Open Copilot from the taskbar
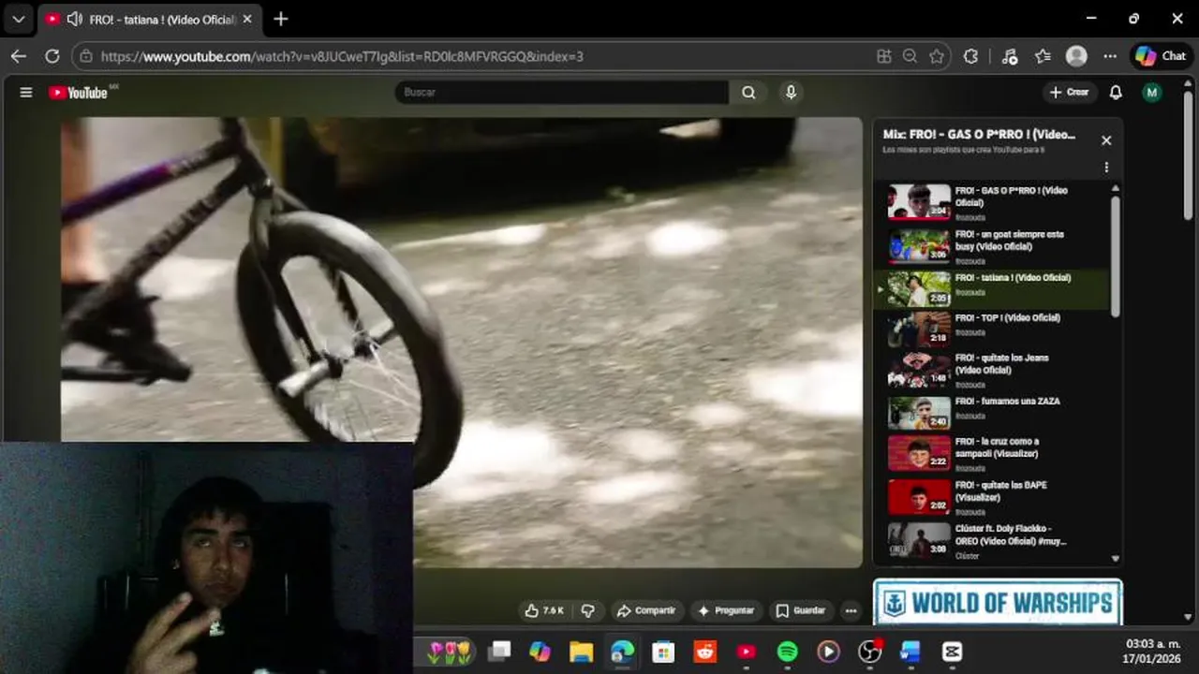This screenshot has width=1199, height=674. 540,652
